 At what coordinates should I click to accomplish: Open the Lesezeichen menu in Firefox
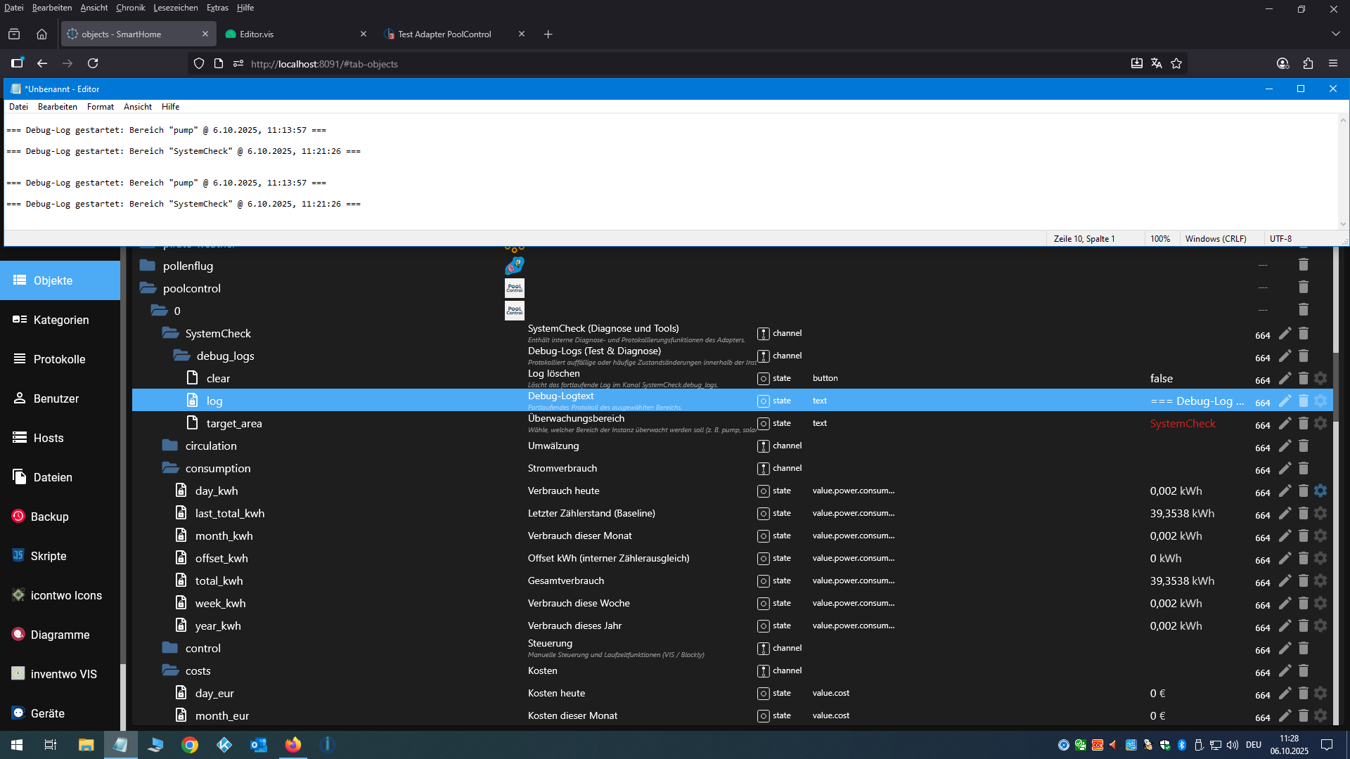coord(175,8)
